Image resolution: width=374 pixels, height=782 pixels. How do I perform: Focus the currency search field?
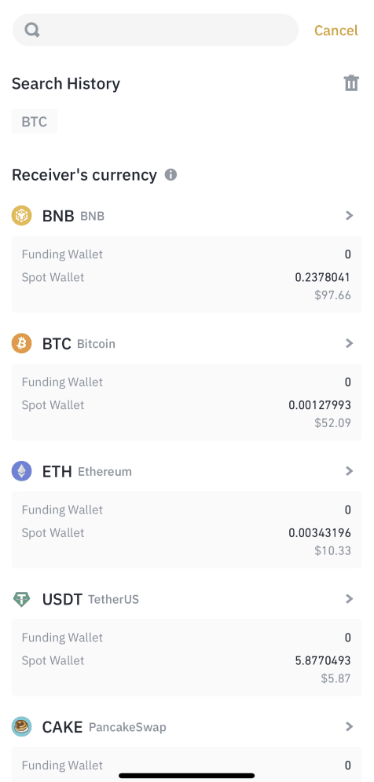pyautogui.click(x=156, y=30)
